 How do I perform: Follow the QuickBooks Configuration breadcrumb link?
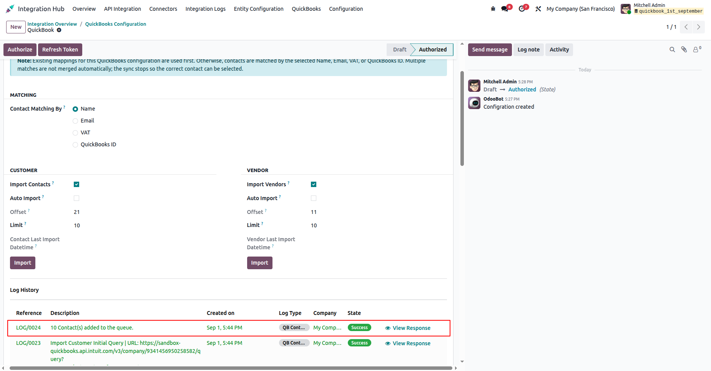tap(116, 24)
